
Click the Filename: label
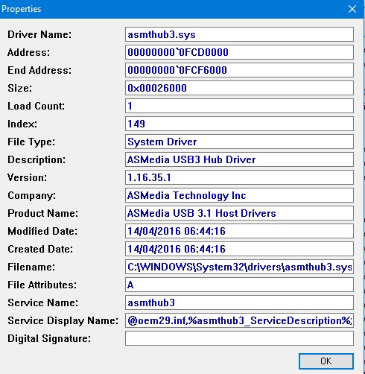point(31,267)
